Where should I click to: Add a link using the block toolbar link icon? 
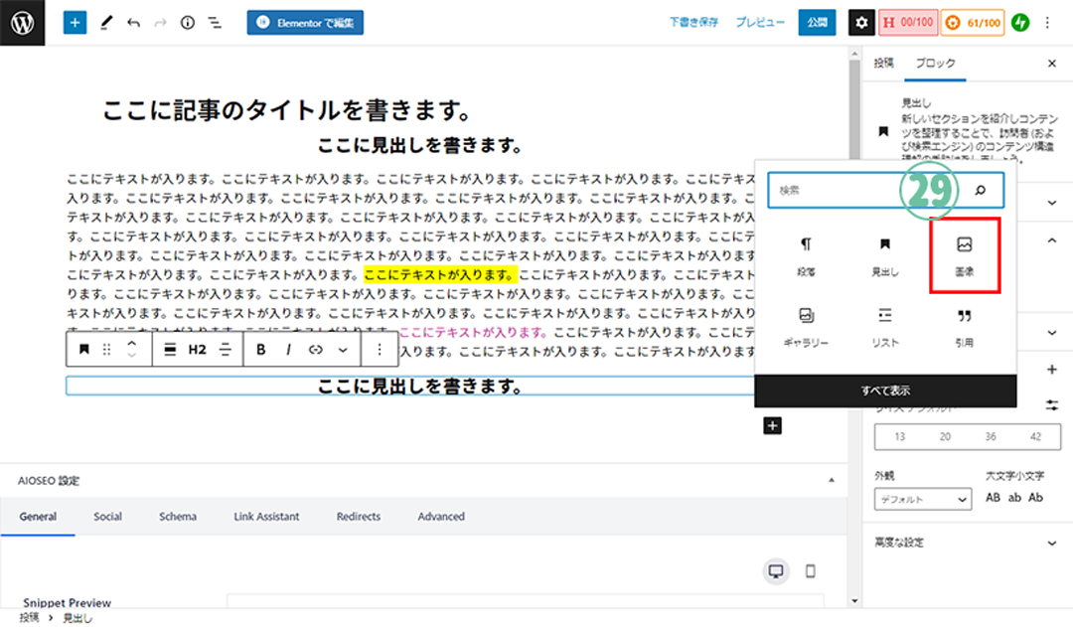316,350
